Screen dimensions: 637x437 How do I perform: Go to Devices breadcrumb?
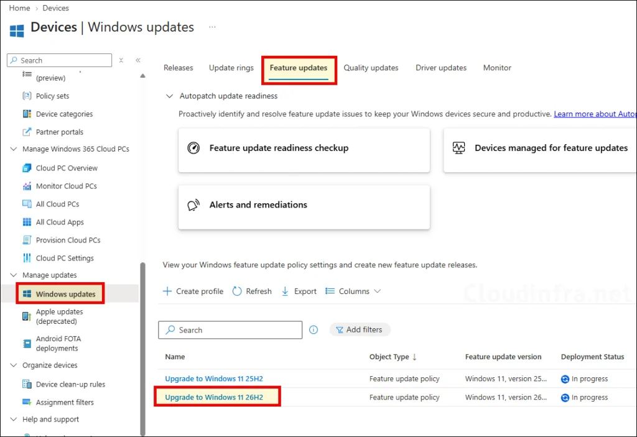[55, 8]
